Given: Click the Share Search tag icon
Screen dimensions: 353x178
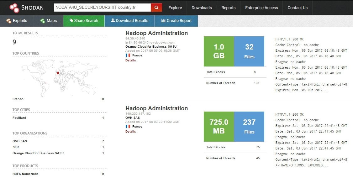Looking at the screenshot, I should [71, 20].
